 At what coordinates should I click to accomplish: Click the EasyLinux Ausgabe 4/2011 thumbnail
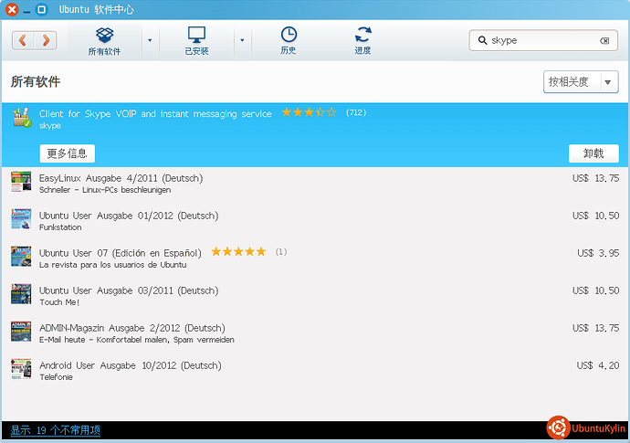21,182
